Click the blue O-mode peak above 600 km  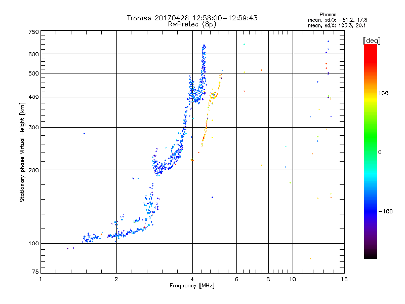pyautogui.click(x=204, y=49)
